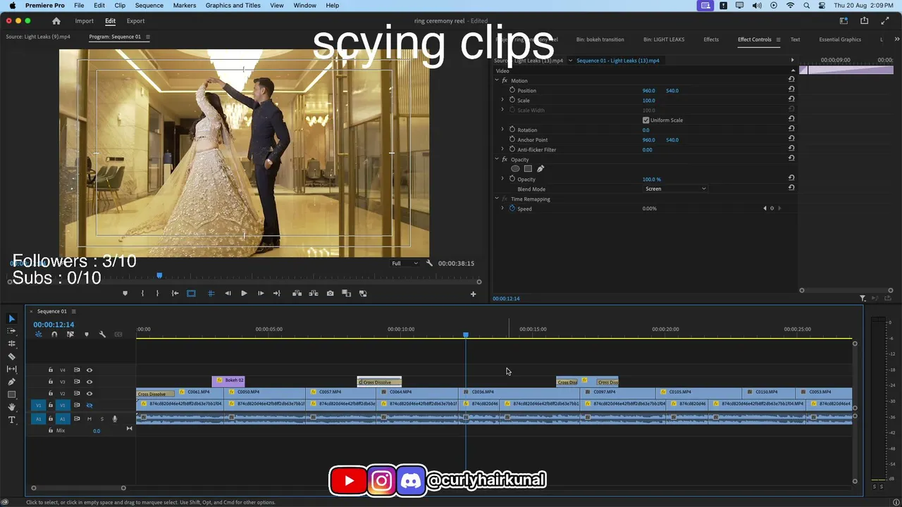The height and width of the screenshot is (507, 902).
Task: Open the Graphics and Titles menu
Action: (x=233, y=6)
